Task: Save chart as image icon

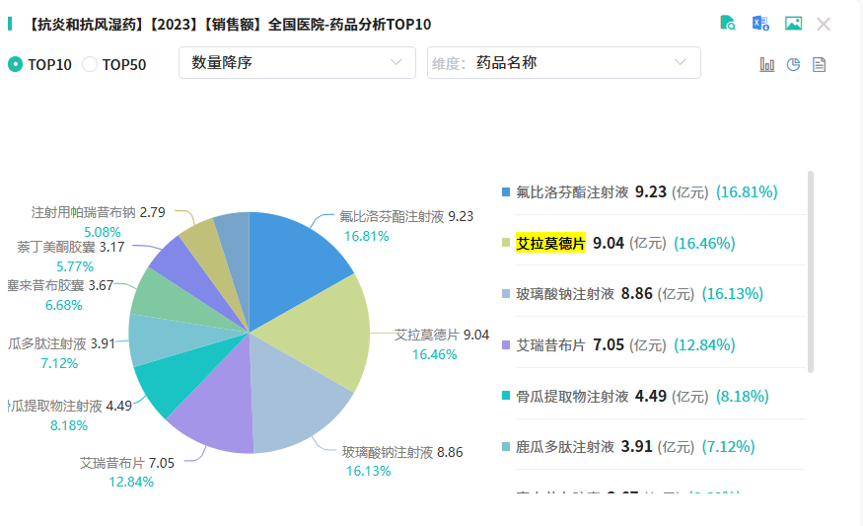Action: coord(793,23)
